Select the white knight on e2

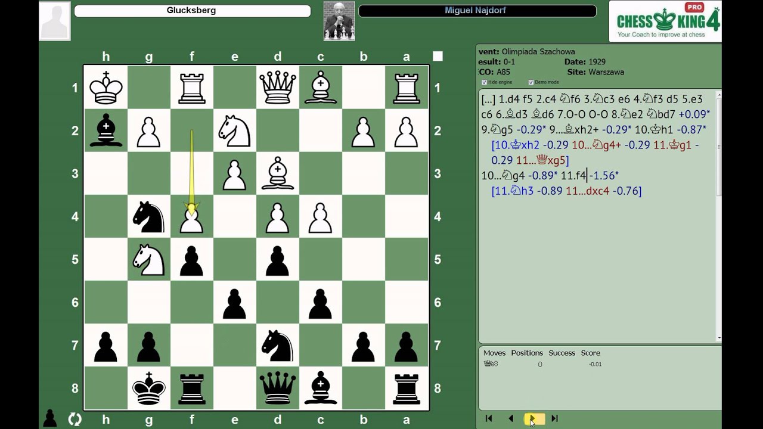click(235, 130)
